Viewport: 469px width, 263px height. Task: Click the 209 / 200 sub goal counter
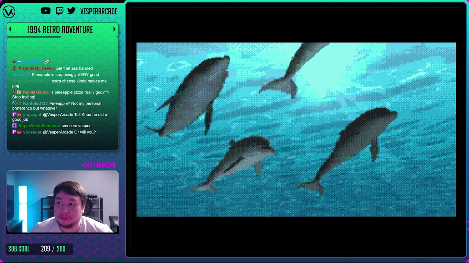(x=53, y=249)
